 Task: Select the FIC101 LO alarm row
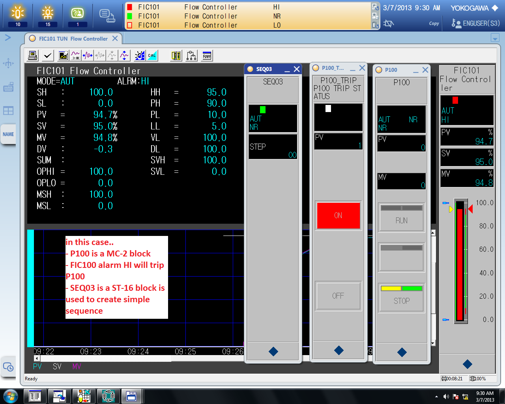[249, 25]
